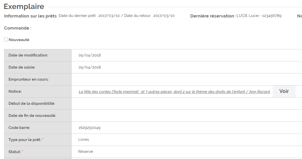Click the Type pour le prêt value Livres
Image resolution: width=302 pixels, height=159 pixels.
[84, 139]
